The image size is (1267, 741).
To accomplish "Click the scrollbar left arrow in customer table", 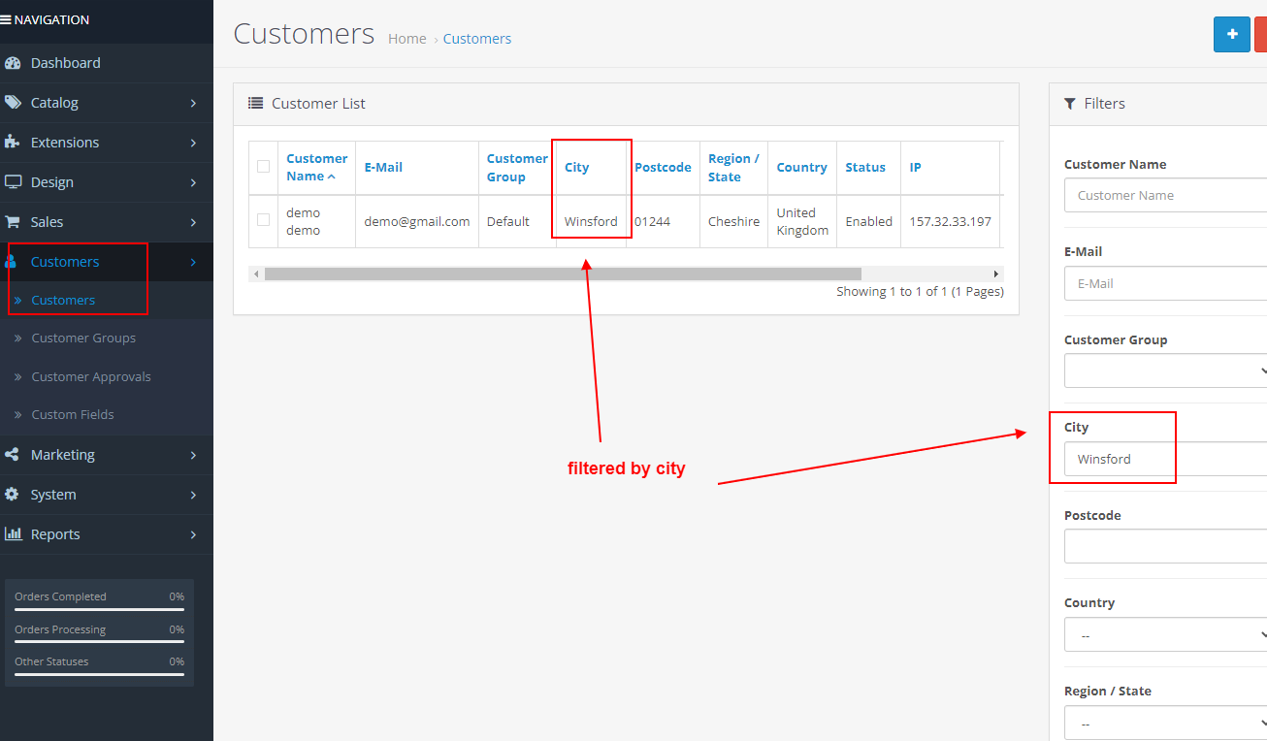I will 256,274.
